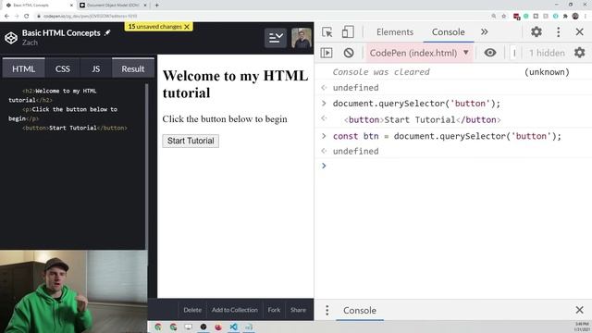
Task: Open a new browser tab
Action: click(x=156, y=6)
